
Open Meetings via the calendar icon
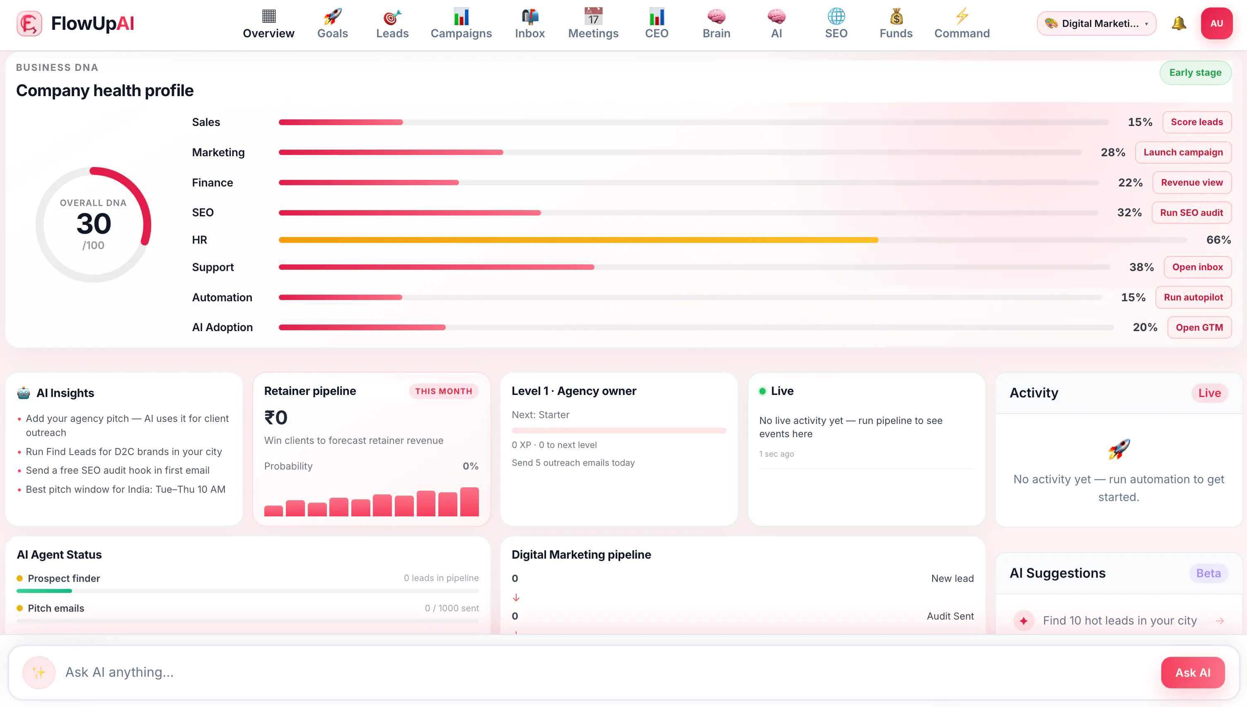click(x=593, y=17)
